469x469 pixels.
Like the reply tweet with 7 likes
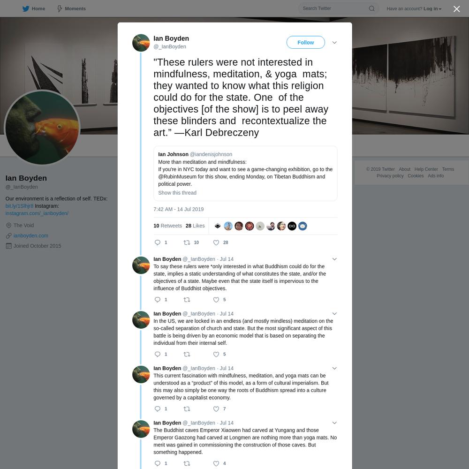(216, 409)
